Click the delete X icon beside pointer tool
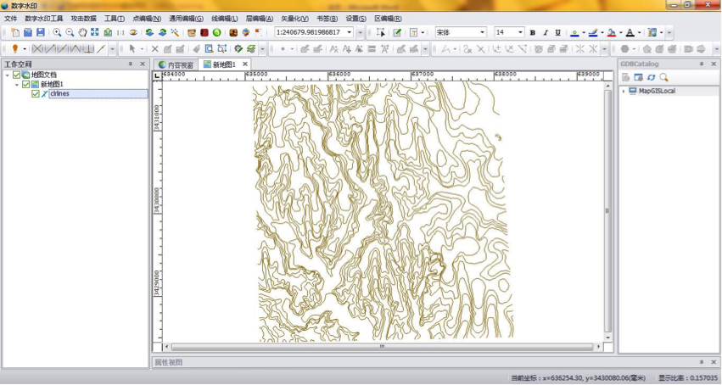The height and width of the screenshot is (385, 722). (x=154, y=48)
